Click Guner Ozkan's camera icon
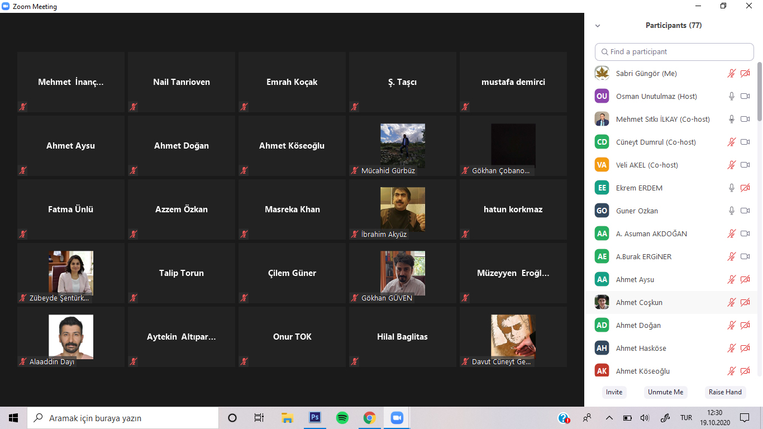Image resolution: width=763 pixels, height=429 pixels. (745, 211)
